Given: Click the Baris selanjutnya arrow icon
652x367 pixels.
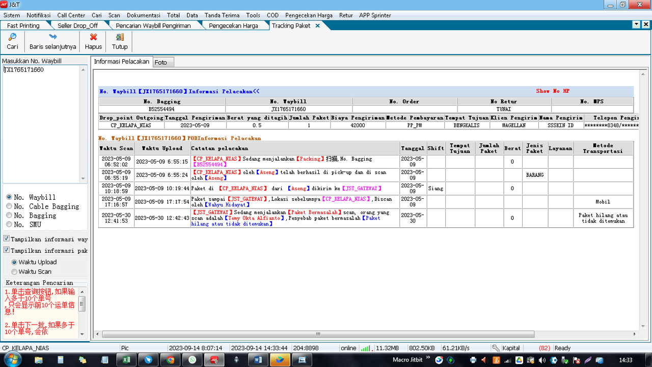Looking at the screenshot, I should click(x=52, y=37).
